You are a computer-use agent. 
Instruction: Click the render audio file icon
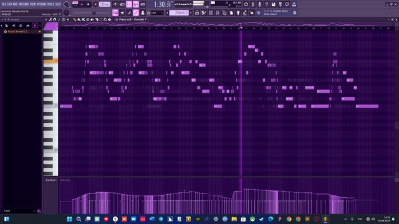280,4
